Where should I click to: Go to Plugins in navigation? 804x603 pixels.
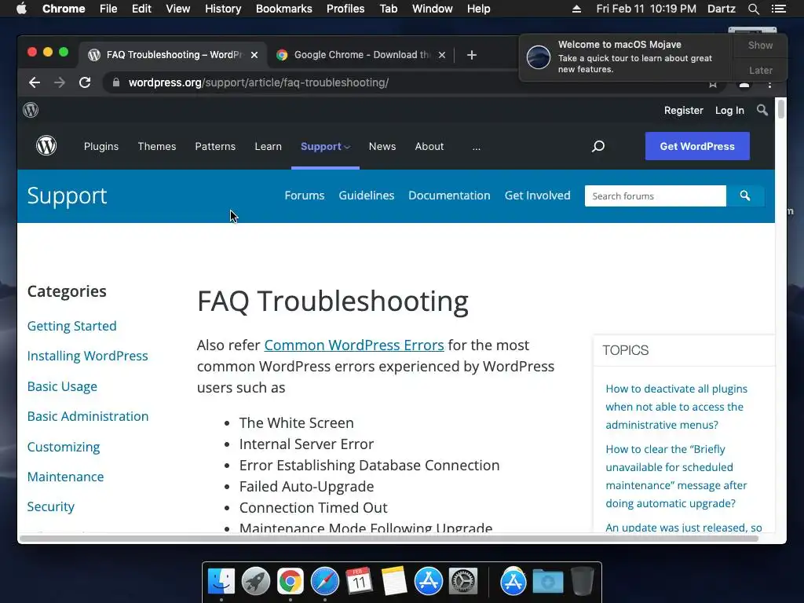pos(101,147)
